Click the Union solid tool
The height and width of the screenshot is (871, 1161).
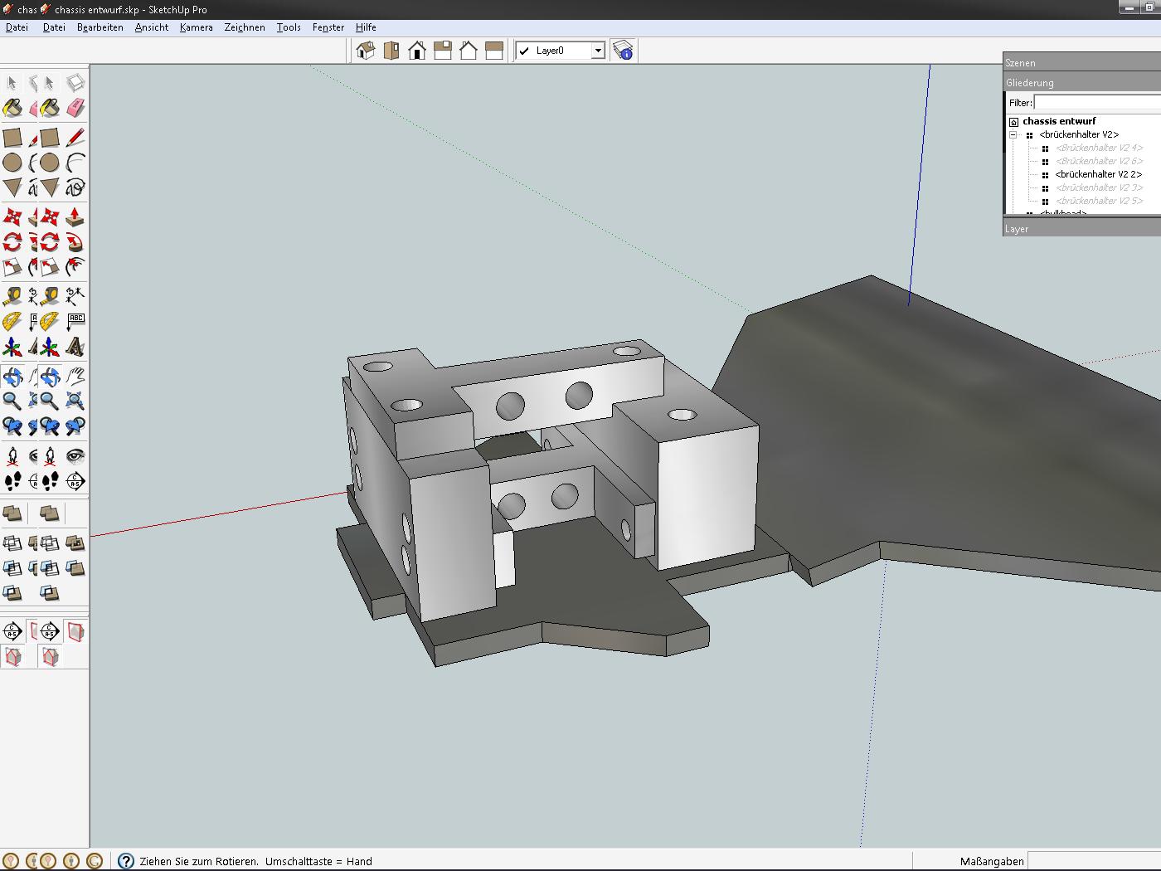[x=75, y=543]
